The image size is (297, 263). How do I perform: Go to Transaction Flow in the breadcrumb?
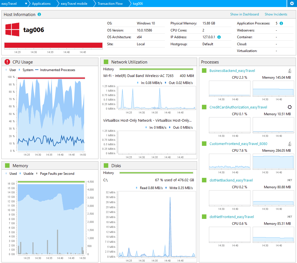(x=110, y=4)
